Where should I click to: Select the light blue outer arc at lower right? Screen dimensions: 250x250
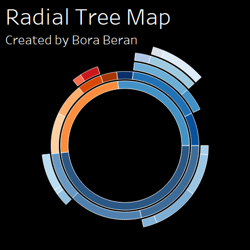click(201, 173)
